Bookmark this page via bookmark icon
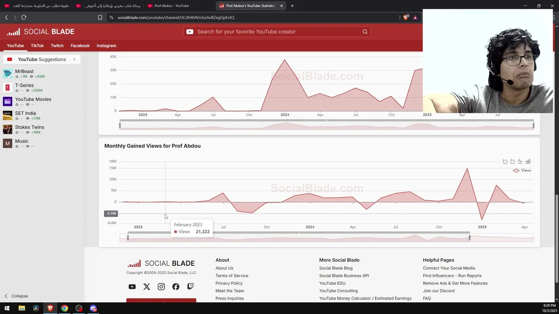The image size is (559, 314). click(x=100, y=17)
